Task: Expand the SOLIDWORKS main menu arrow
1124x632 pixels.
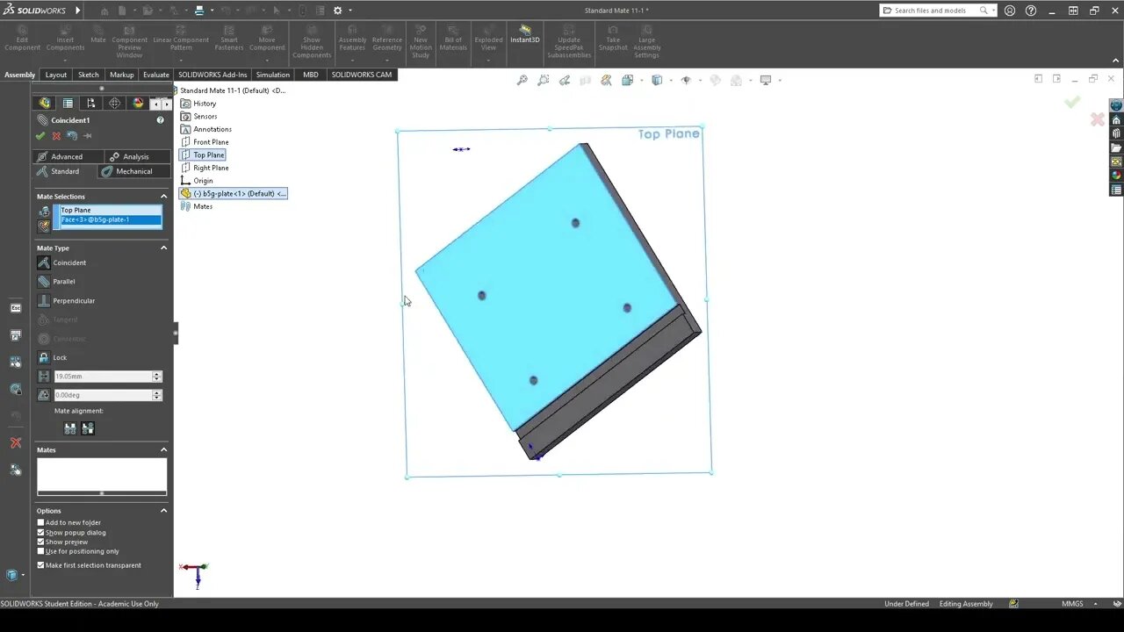Action: pyautogui.click(x=77, y=11)
